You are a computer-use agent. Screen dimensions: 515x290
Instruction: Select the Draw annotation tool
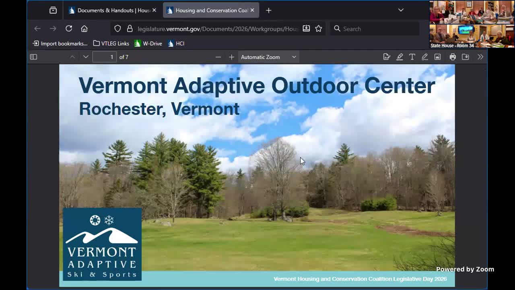tap(425, 56)
